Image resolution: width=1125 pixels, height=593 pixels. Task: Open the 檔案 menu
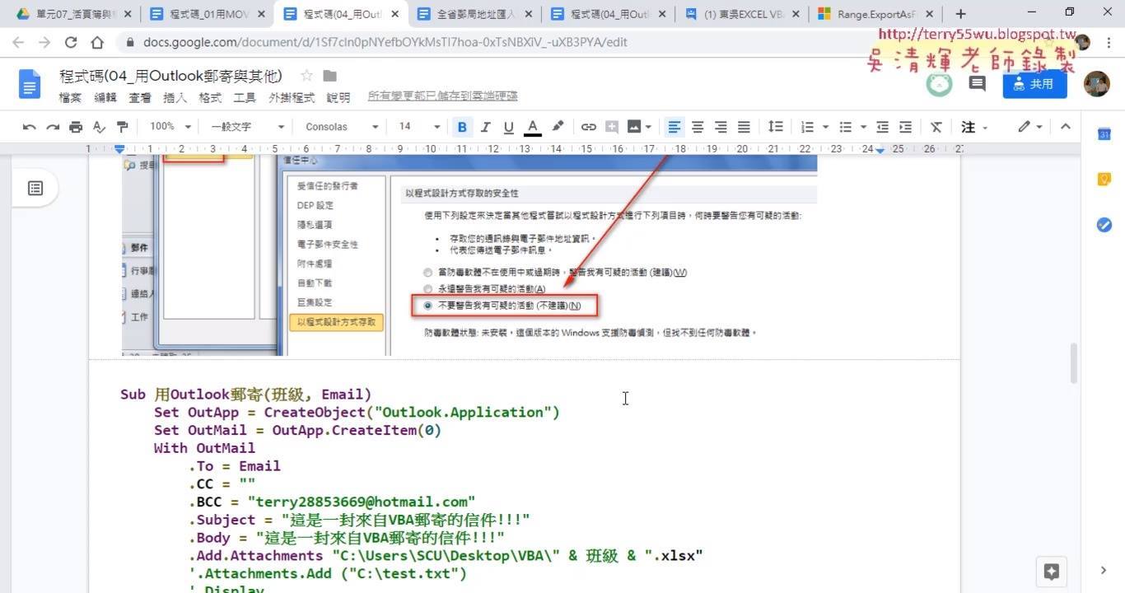71,97
